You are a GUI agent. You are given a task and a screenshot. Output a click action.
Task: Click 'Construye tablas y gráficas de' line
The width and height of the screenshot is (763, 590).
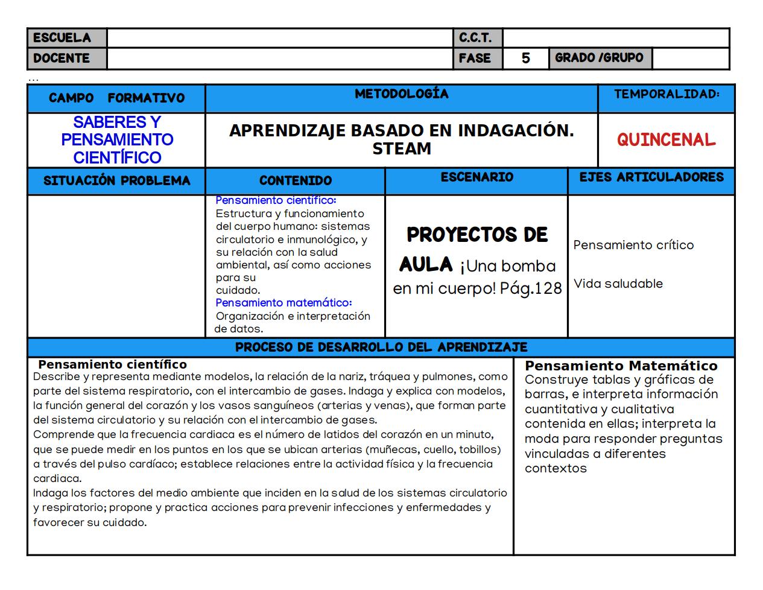(619, 380)
